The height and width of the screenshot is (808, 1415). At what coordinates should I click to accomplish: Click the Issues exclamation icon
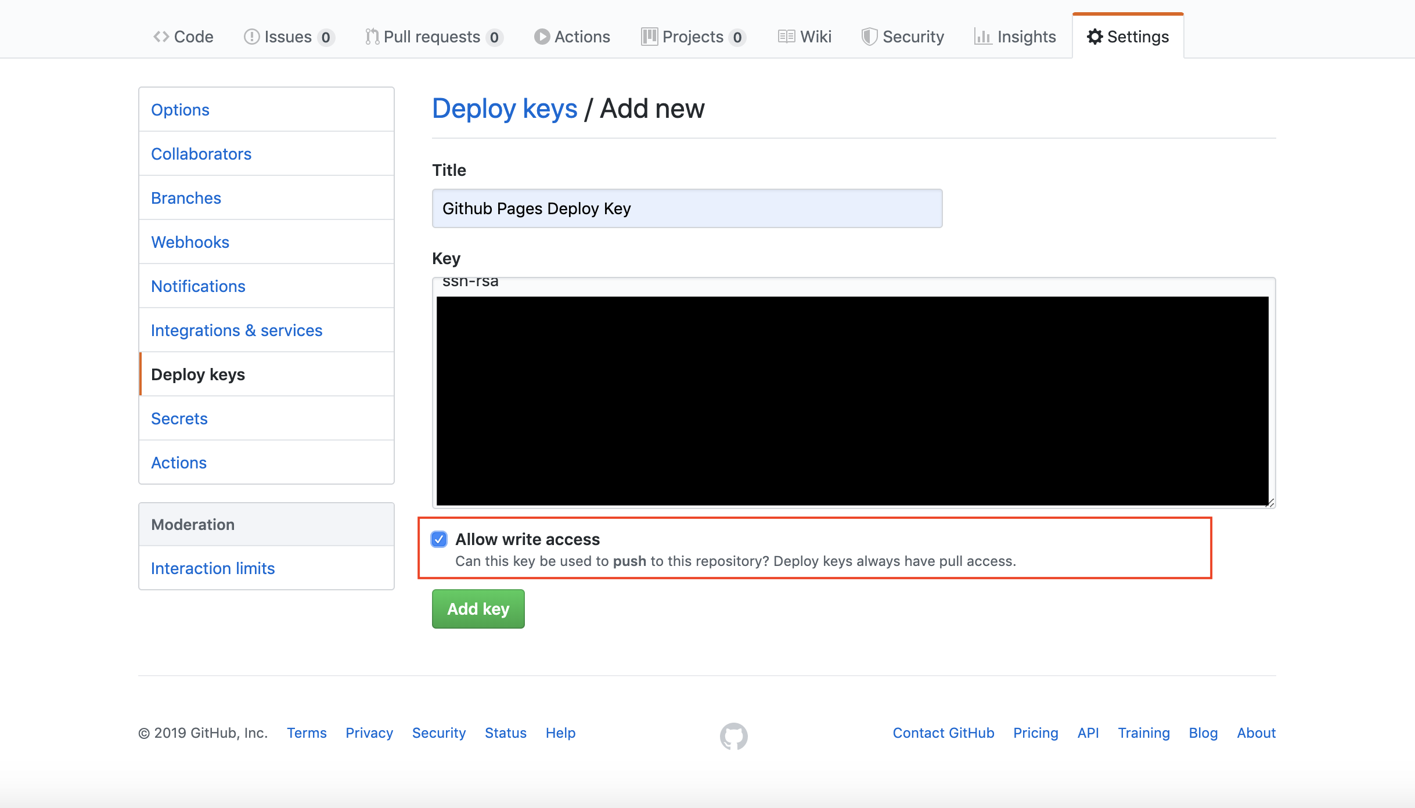pos(251,37)
